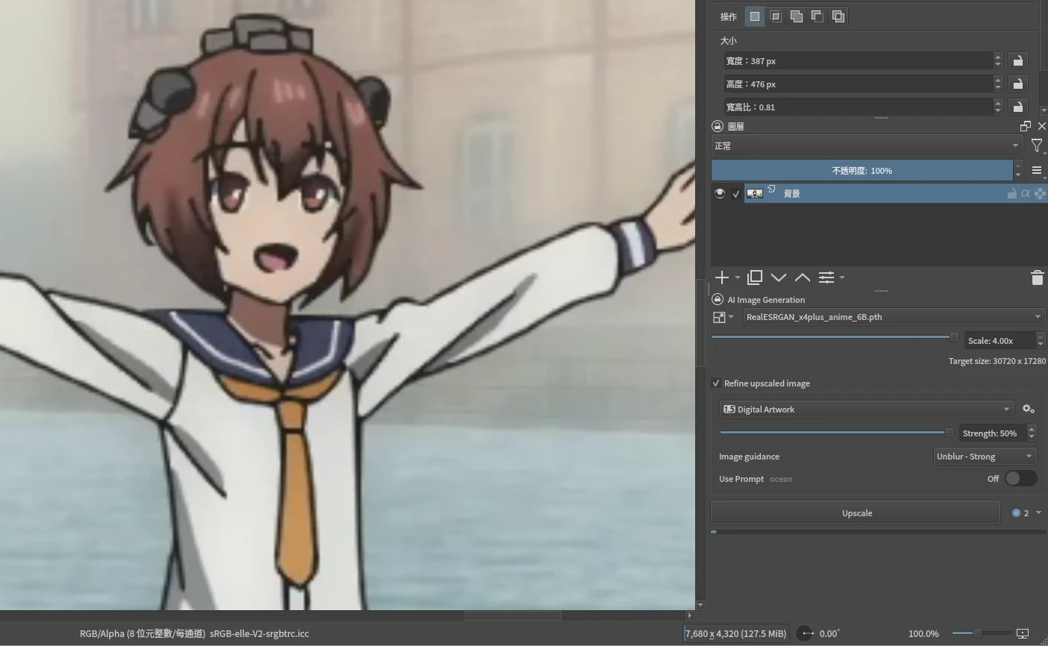Open the Digital Artwork style dropdown
The image size is (1048, 646).
tap(867, 410)
